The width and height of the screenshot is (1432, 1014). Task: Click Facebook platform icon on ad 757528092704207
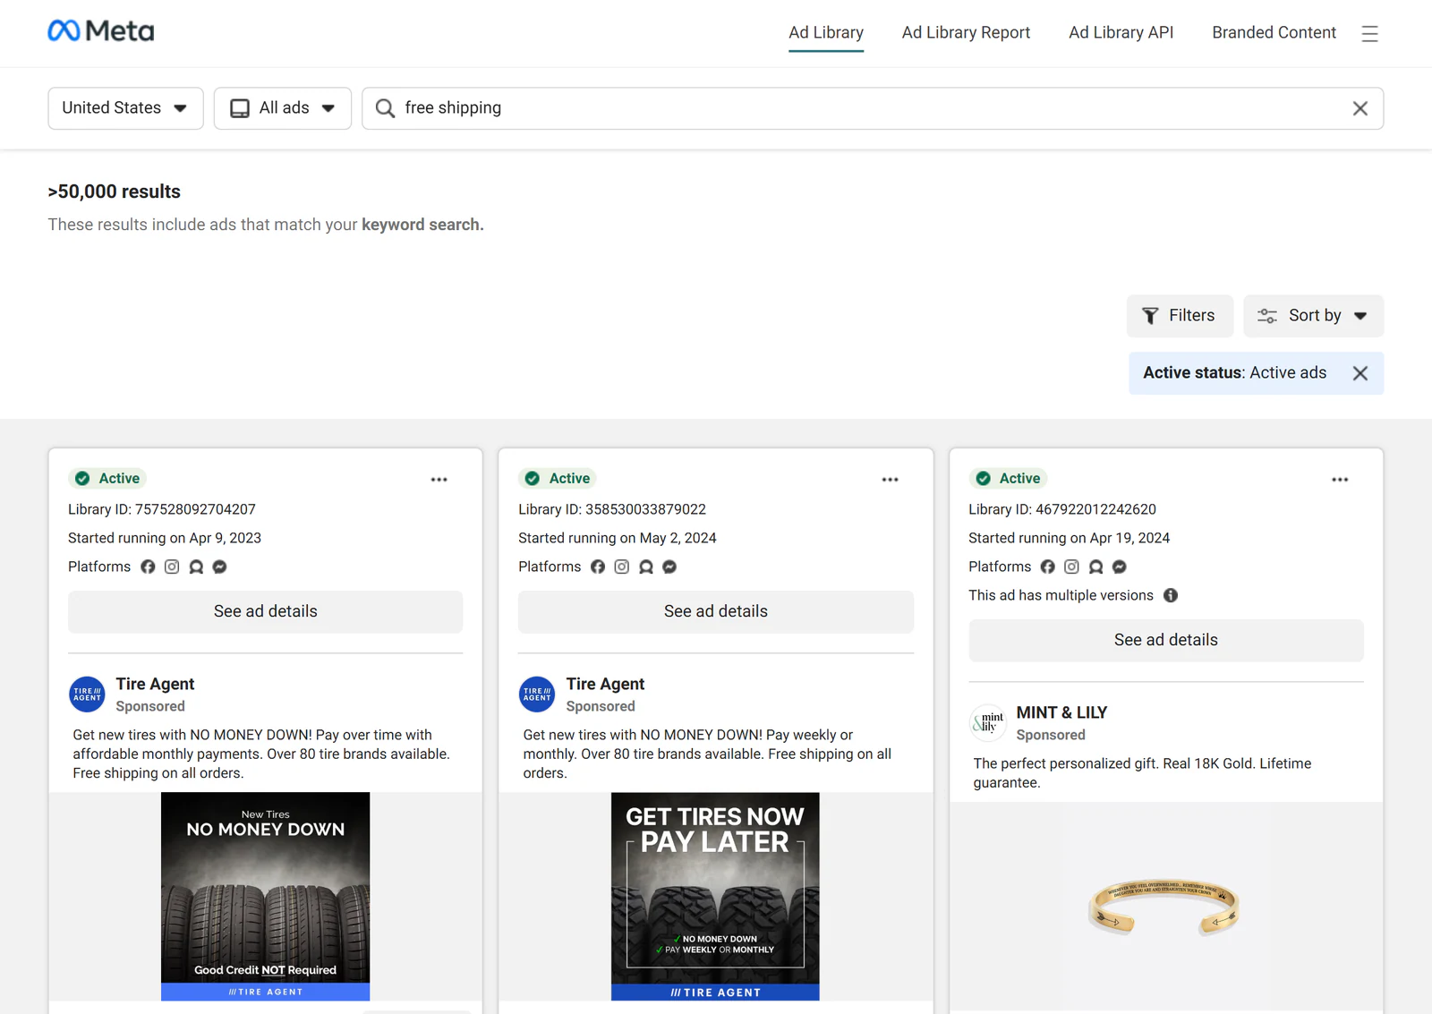point(148,567)
